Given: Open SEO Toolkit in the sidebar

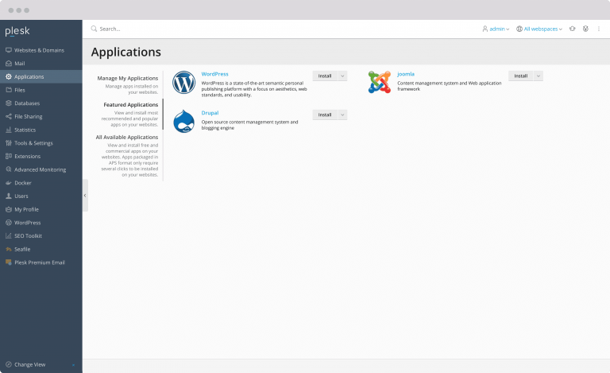Looking at the screenshot, I should pos(28,235).
